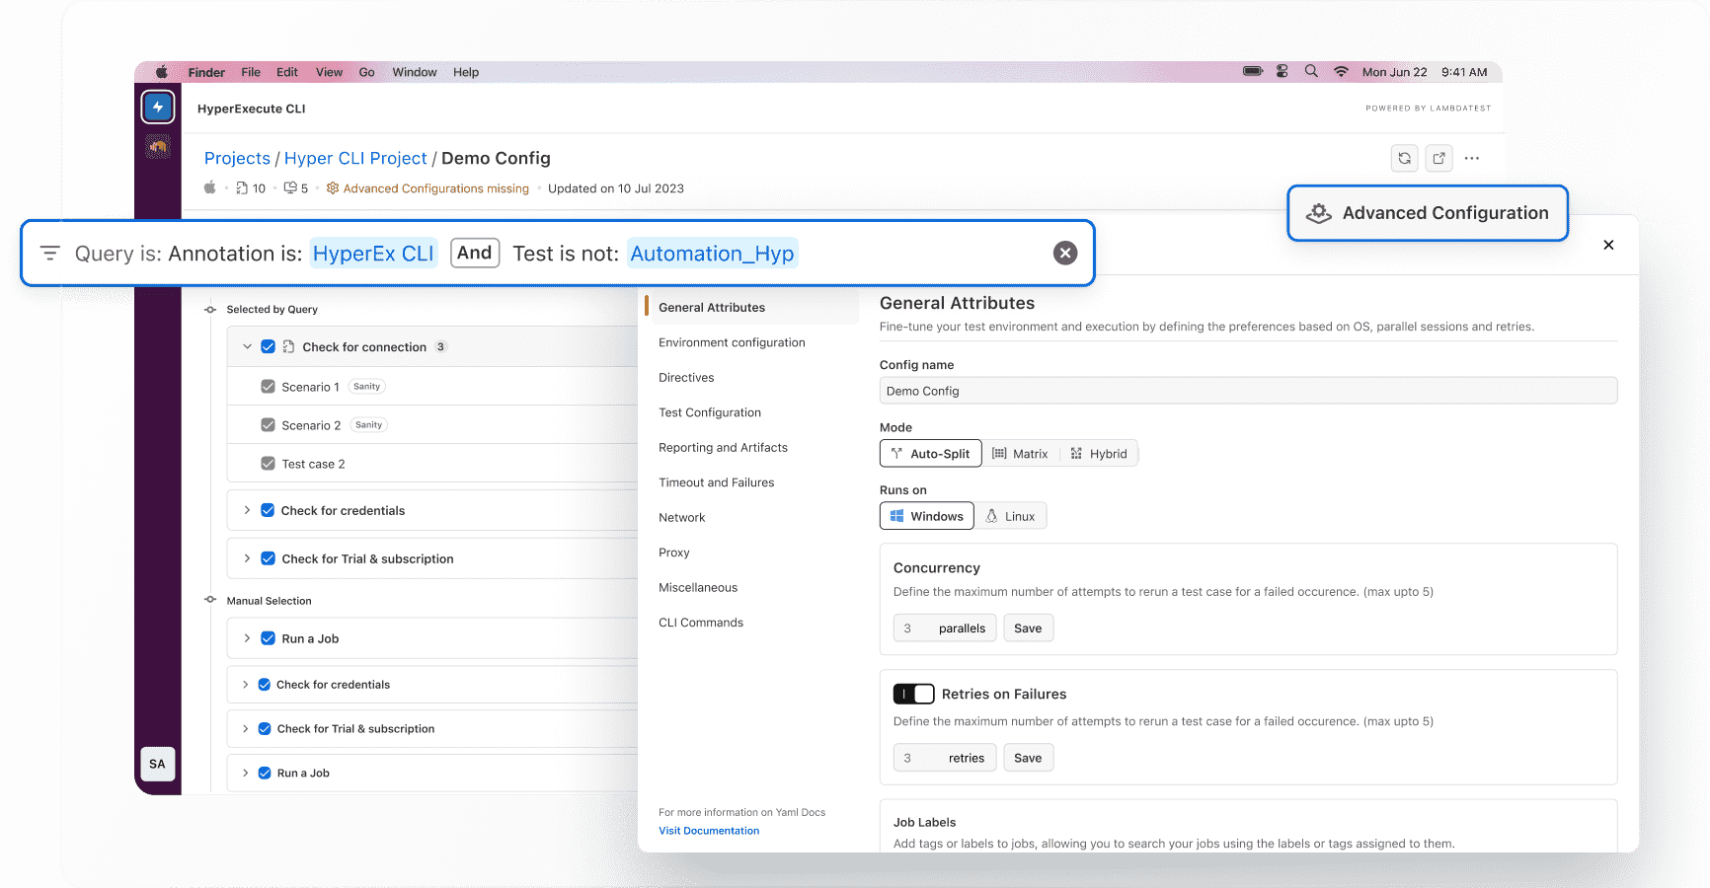Open the Network settings section
The image size is (1710, 888).
[682, 517]
